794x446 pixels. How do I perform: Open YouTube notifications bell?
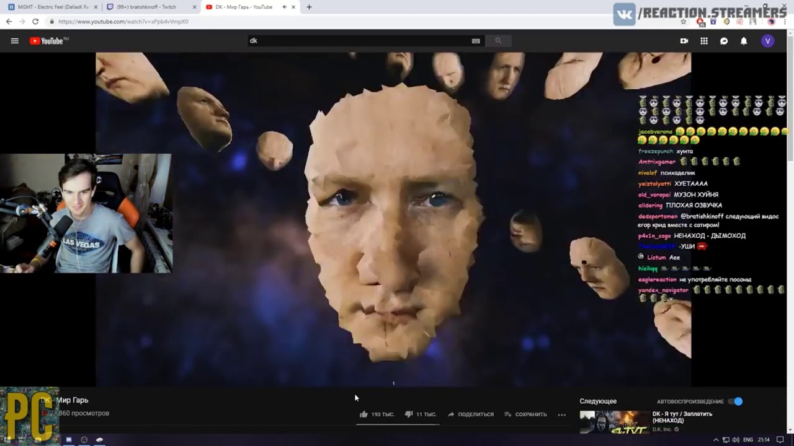tap(744, 41)
